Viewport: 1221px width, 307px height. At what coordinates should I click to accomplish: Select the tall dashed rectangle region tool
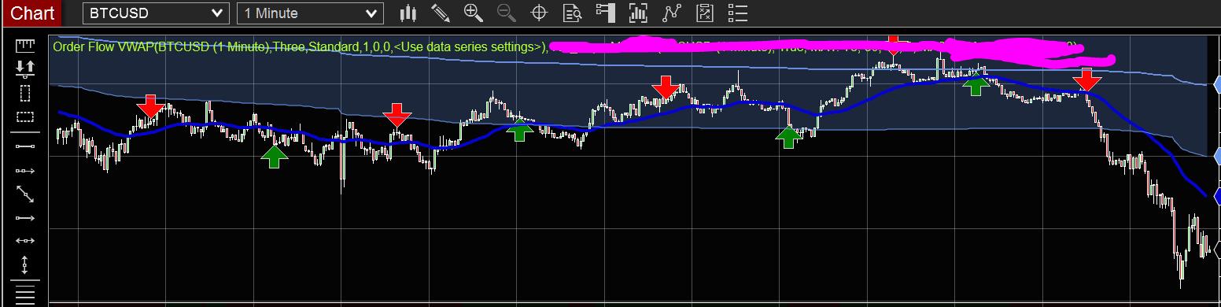25,93
